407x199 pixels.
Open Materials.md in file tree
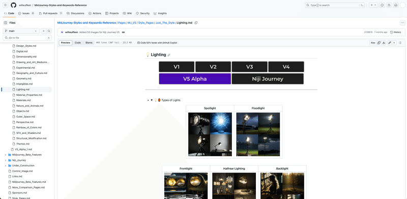pos(23,100)
